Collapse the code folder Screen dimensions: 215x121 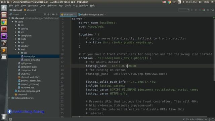tap(12, 22)
